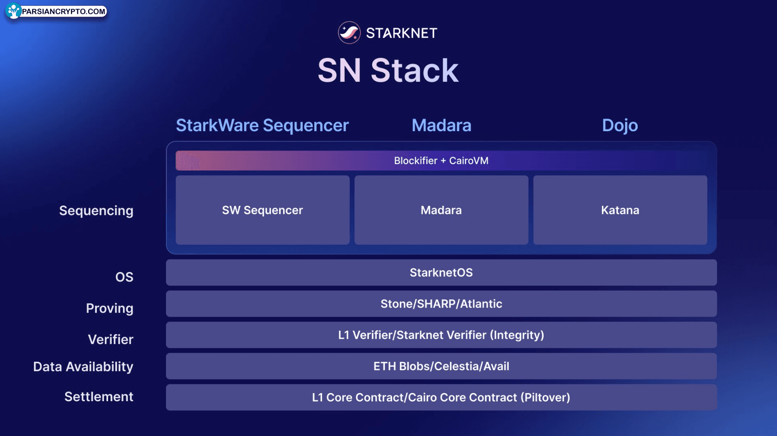Click the StarkWare Sequencer column heading
This screenshot has width=777, height=436.
(x=262, y=125)
